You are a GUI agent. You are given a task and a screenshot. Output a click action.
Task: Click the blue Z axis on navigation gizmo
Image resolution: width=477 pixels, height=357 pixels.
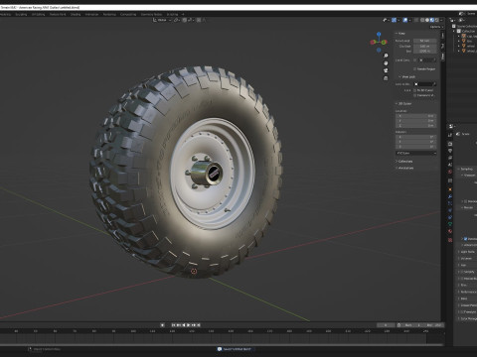point(379,34)
